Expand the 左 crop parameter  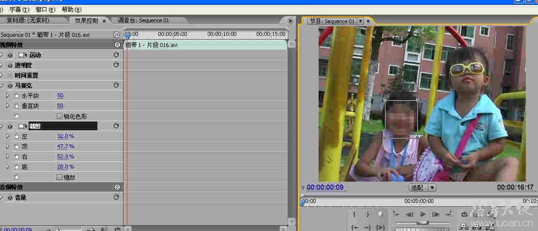[8, 137]
